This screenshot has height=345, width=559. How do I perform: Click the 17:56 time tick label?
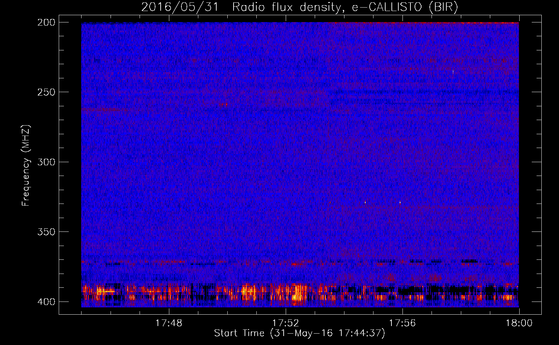tap(402, 323)
